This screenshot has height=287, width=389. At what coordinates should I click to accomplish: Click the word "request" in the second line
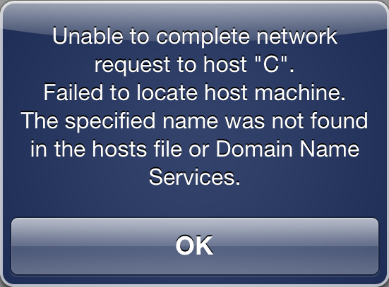coord(133,66)
